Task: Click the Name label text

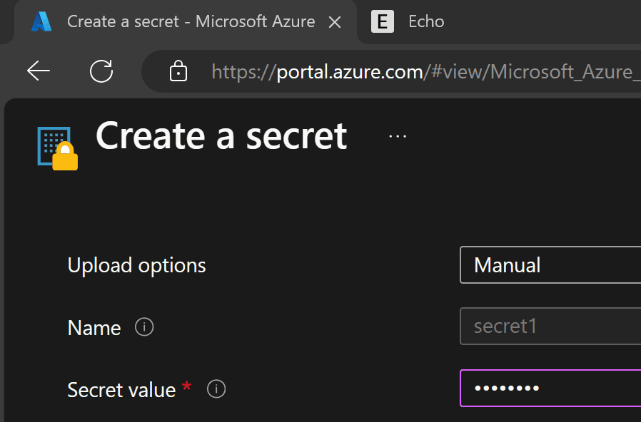Action: [x=94, y=328]
